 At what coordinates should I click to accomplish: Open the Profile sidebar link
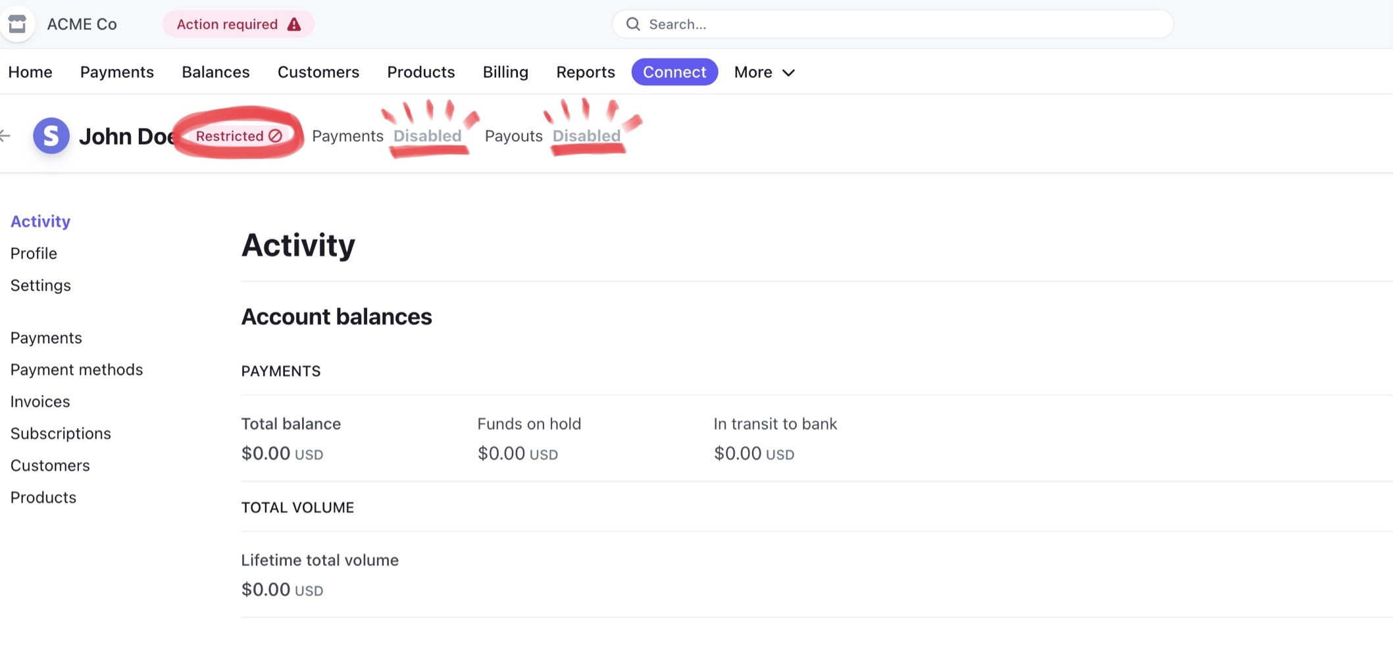pyautogui.click(x=34, y=253)
